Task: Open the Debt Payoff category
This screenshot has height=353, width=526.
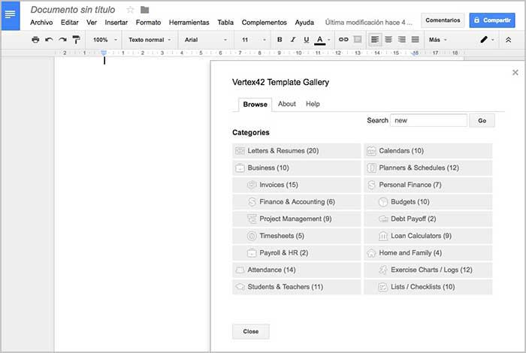Action: [x=428, y=219]
